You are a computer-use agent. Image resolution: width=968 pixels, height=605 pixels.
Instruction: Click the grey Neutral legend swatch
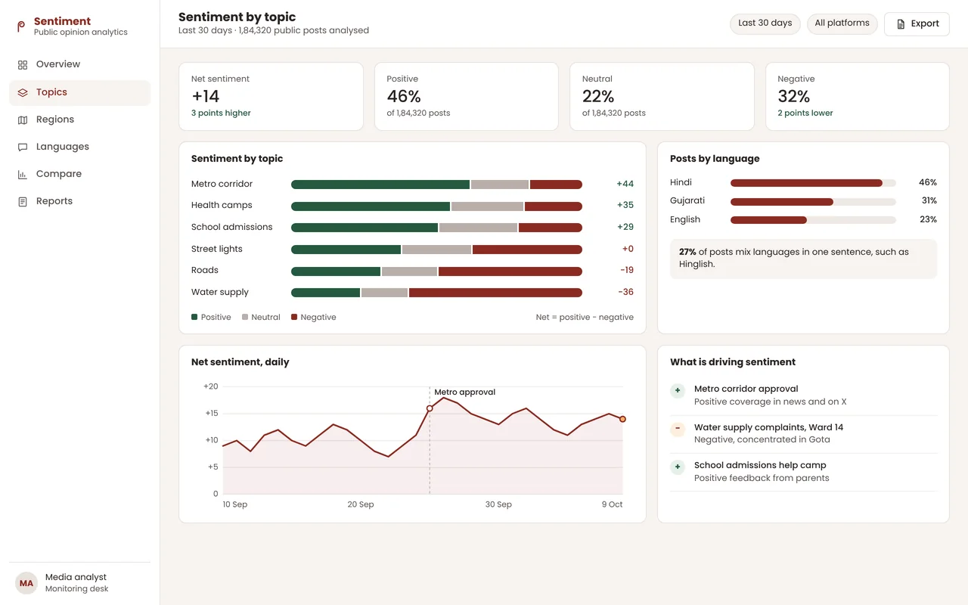245,318
